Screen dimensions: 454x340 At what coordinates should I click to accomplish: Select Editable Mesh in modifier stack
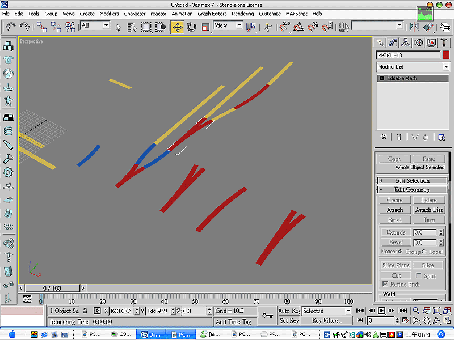413,78
